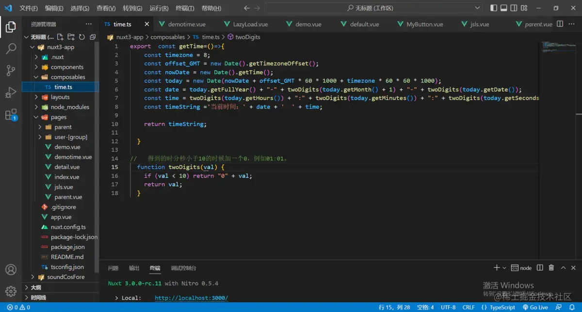Expand the layouts folder
This screenshot has height=312, width=582.
click(36, 97)
